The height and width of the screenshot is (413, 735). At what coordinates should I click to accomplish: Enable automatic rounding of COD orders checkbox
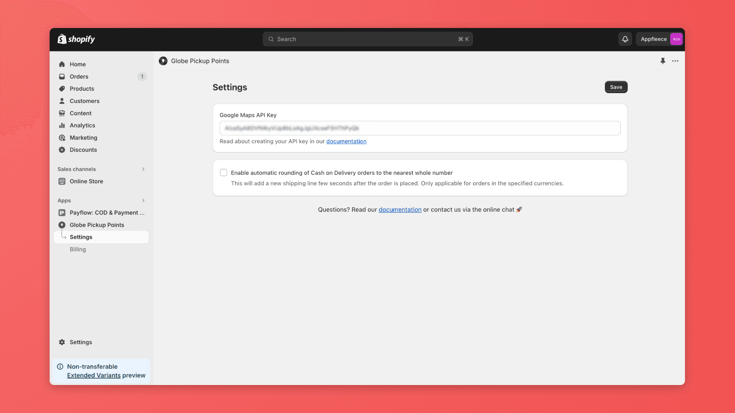[x=224, y=173]
